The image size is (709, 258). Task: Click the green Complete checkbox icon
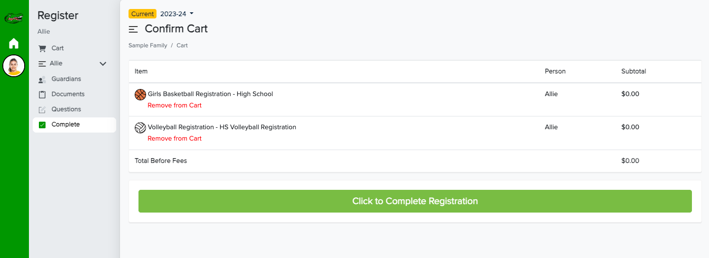[x=42, y=125]
